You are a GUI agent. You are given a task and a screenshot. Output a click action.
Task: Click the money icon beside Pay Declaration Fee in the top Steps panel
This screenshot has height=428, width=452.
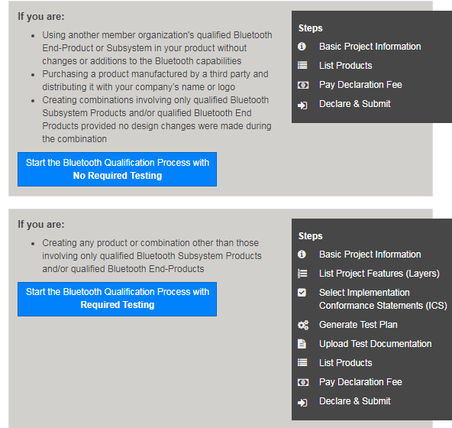302,85
